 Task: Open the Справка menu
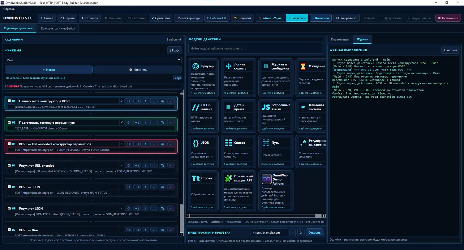coord(9,9)
